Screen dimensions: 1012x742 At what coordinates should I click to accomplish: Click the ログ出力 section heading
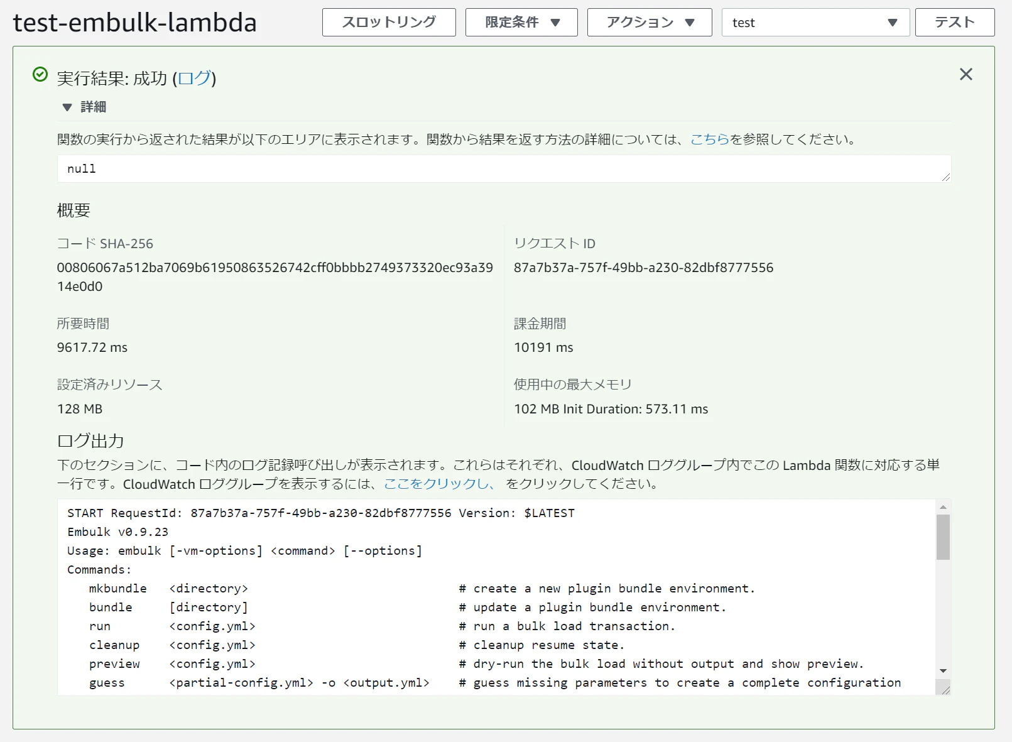coord(90,441)
